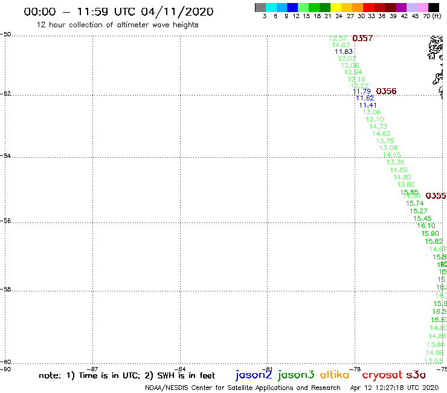This screenshot has height=393, width=447.
Task: Select the latitude axis label -58
Action: (5, 290)
